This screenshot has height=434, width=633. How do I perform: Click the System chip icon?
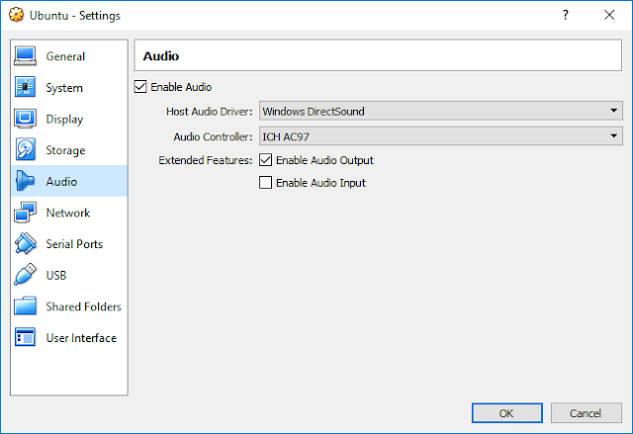(x=25, y=87)
